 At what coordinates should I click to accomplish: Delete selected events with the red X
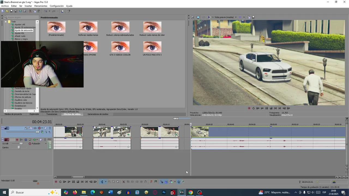click(124, 182)
